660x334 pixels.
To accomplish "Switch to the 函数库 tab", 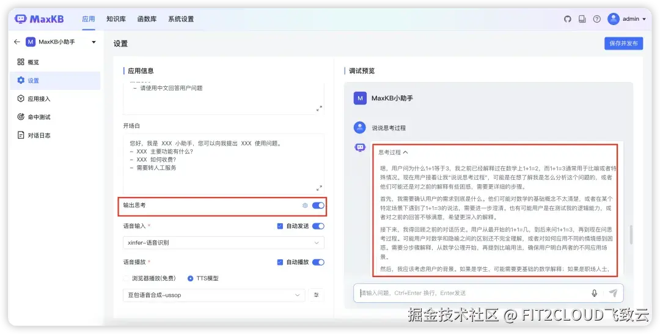I will tap(147, 19).
